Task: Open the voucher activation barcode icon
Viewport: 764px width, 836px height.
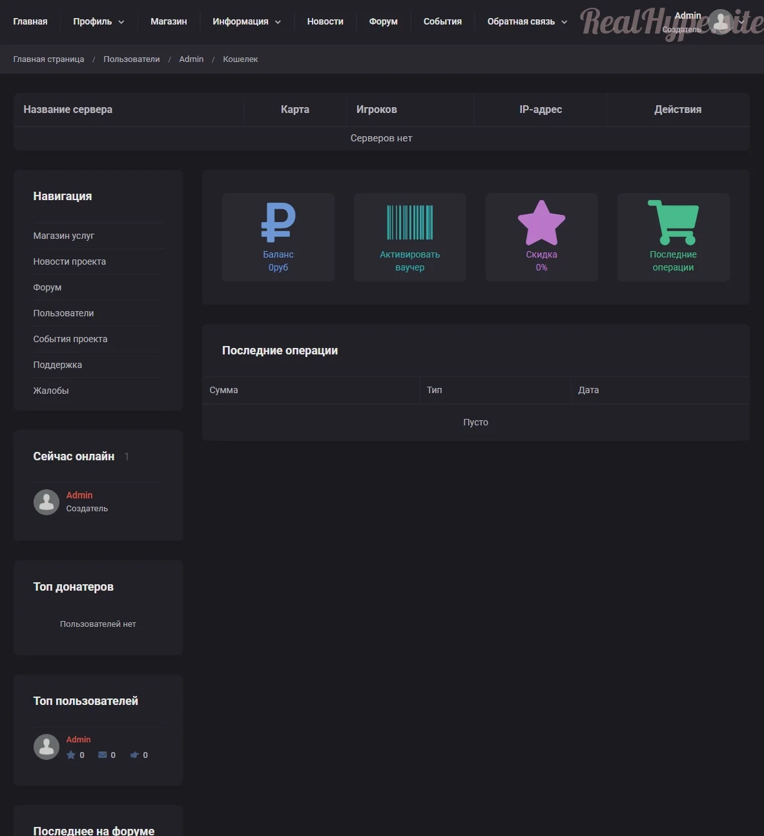Action: tap(410, 223)
